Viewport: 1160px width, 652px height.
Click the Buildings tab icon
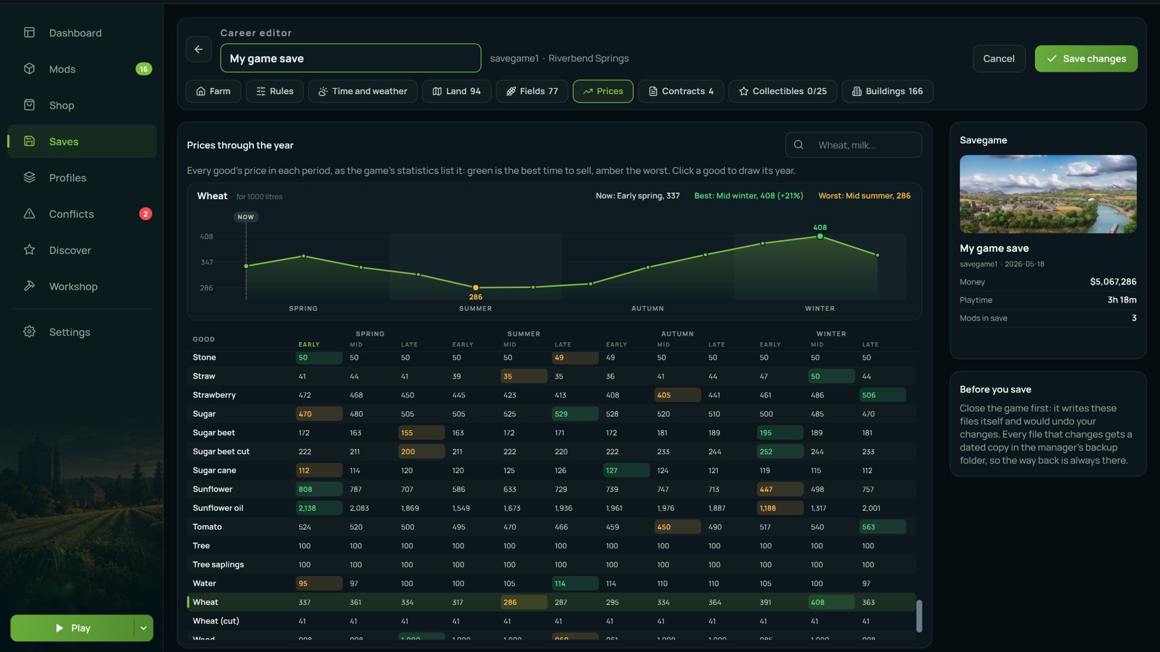(857, 91)
